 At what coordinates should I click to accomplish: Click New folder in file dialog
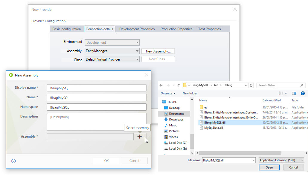coord(190,93)
